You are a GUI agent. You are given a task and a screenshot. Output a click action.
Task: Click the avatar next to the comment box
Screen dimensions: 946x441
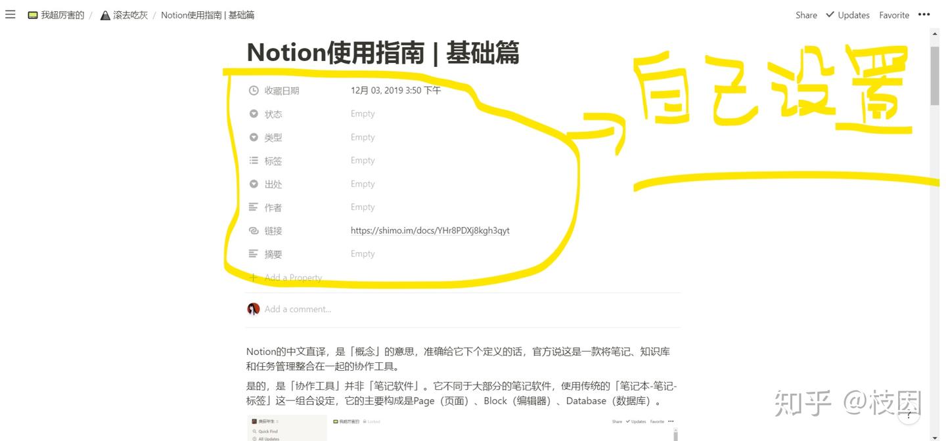[x=253, y=308]
